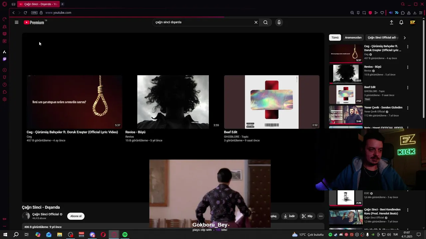Open 'Çağrı Sinci - Beni Kendimden Koru' title
The image size is (426, 239).
pyautogui.click(x=382, y=211)
